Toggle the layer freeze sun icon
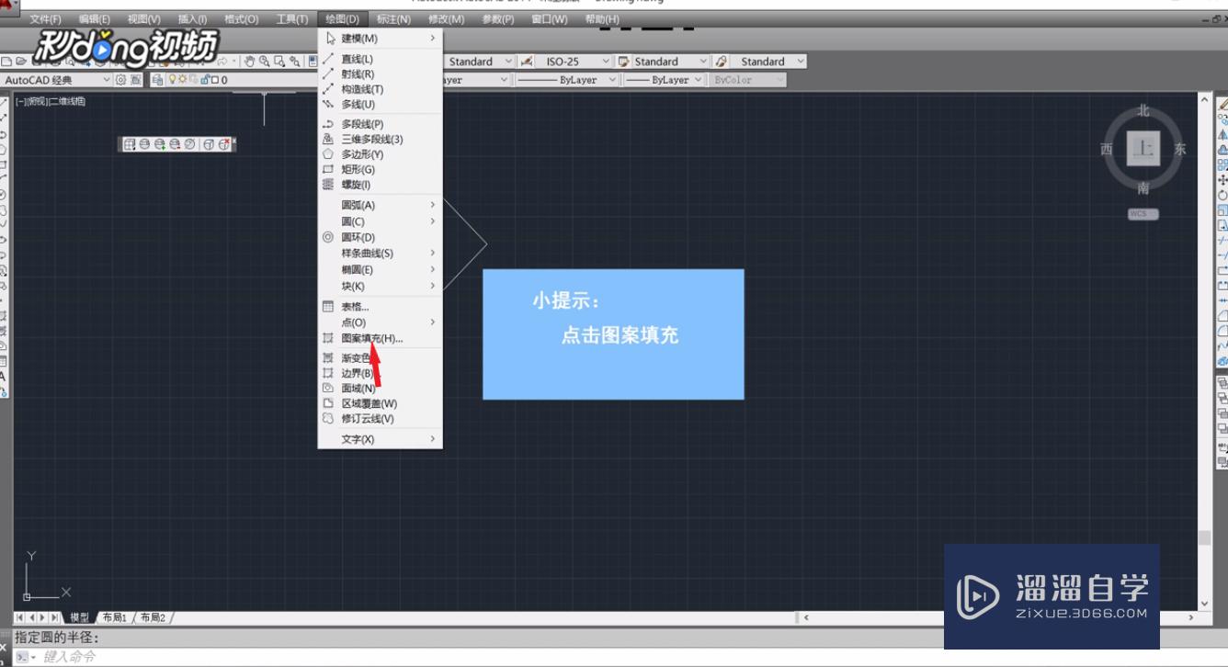This screenshot has width=1228, height=667. [183, 79]
